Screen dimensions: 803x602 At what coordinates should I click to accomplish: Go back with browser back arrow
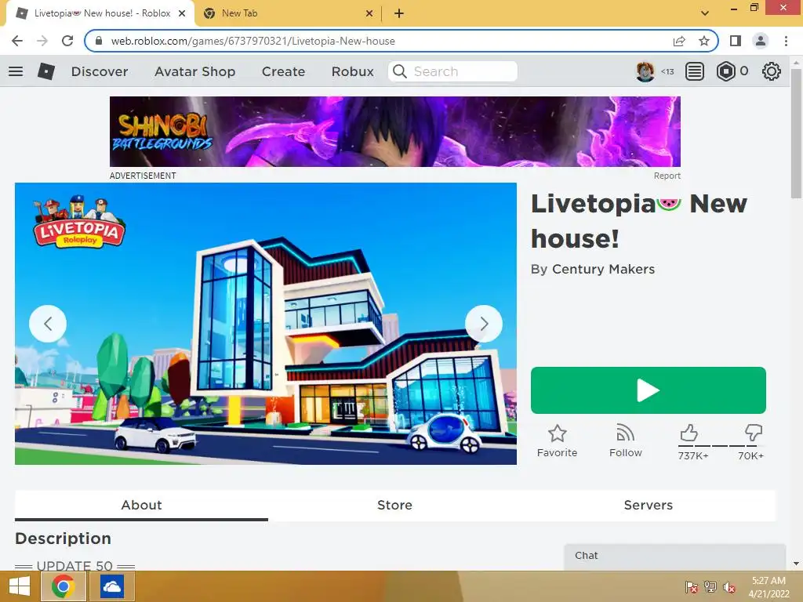tap(17, 41)
